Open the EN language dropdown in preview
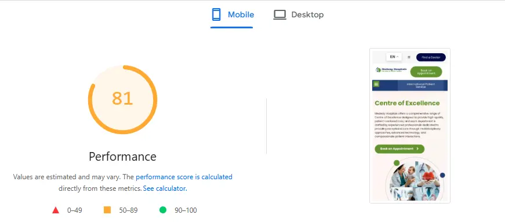 (x=394, y=57)
